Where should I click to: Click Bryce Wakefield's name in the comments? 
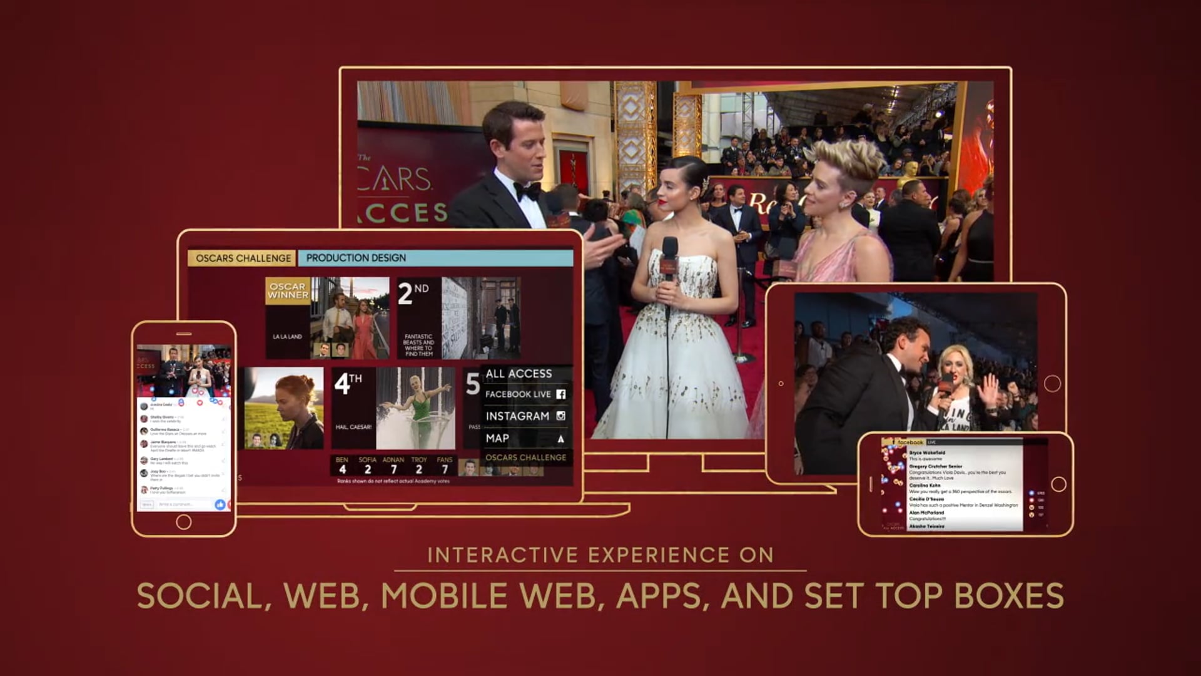[928, 453]
